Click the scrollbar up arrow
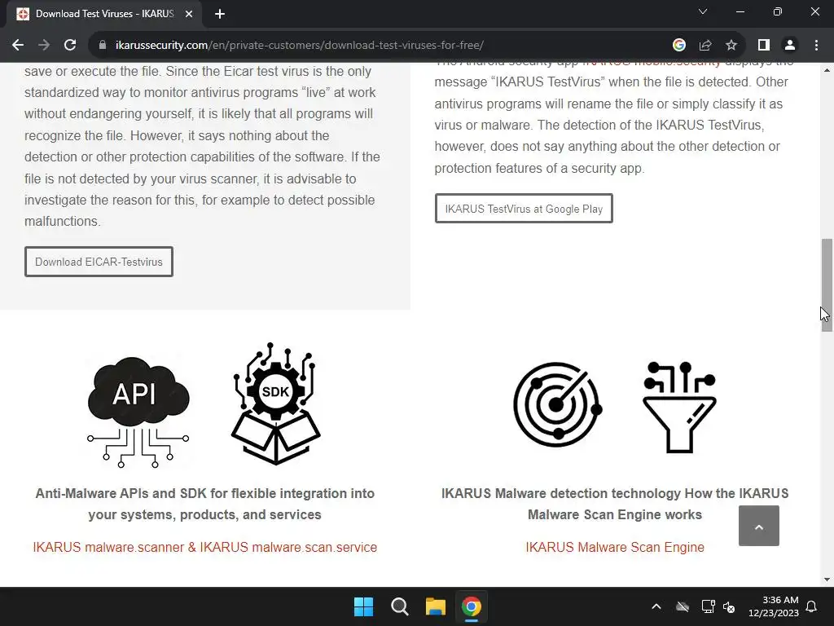Screen dimensions: 834x626 (827, 70)
